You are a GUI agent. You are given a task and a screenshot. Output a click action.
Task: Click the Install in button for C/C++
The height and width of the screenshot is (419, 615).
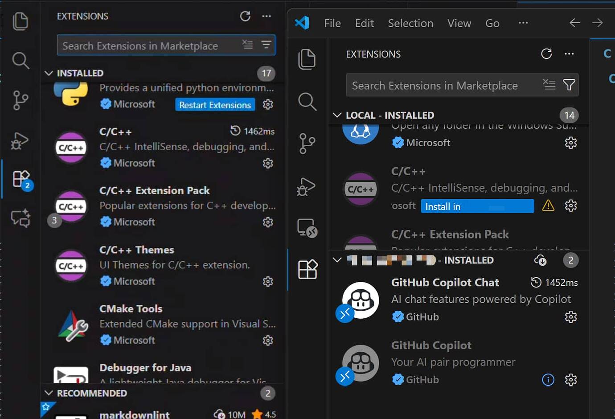coord(477,206)
